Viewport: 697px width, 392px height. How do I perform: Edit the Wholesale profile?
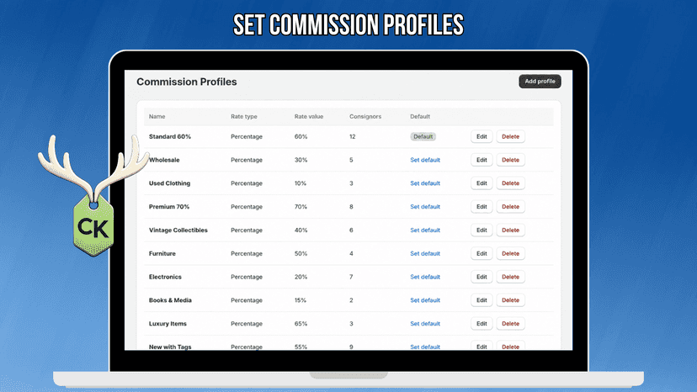pos(482,160)
